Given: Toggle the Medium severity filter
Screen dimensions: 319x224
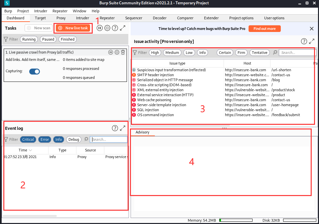Looking at the screenshot, I should coord(172,53).
